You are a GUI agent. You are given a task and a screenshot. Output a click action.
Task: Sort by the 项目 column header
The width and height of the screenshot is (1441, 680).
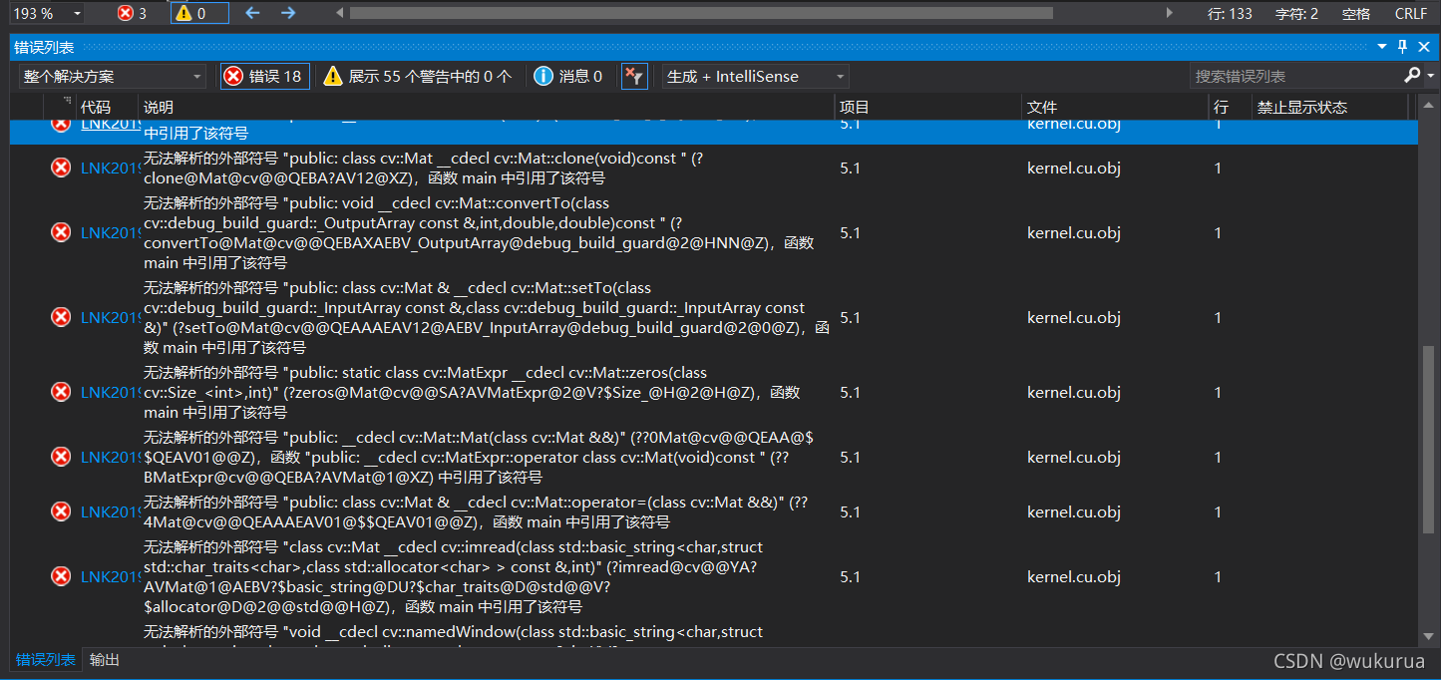927,107
